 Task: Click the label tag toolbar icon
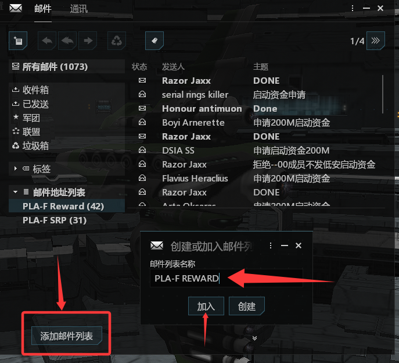tap(154, 41)
